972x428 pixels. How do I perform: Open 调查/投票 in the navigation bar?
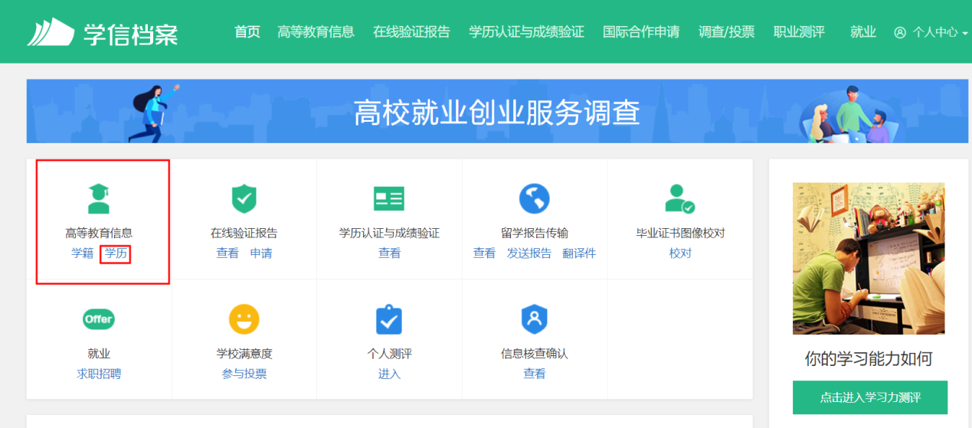[x=726, y=31]
